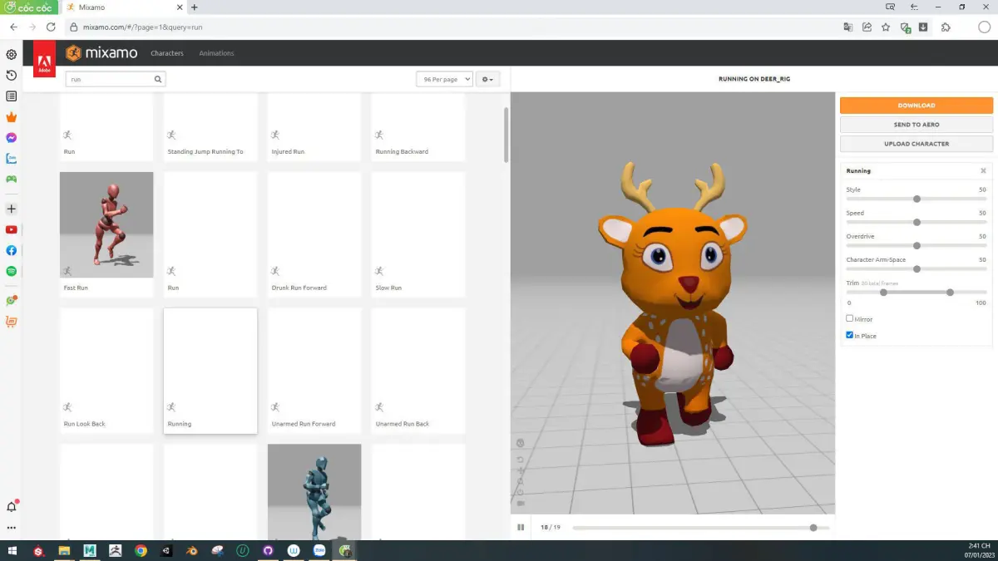Image resolution: width=998 pixels, height=561 pixels.
Task: Open the games controller sidebar icon
Action: (12, 179)
